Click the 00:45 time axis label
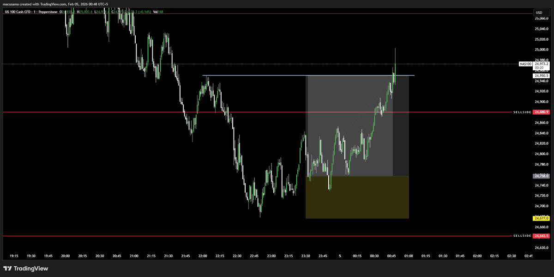The width and height of the screenshot is (554, 277). [x=391, y=255]
